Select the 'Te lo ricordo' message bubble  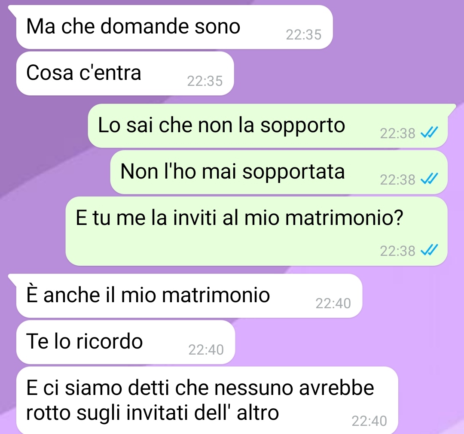pyautogui.click(x=126, y=342)
